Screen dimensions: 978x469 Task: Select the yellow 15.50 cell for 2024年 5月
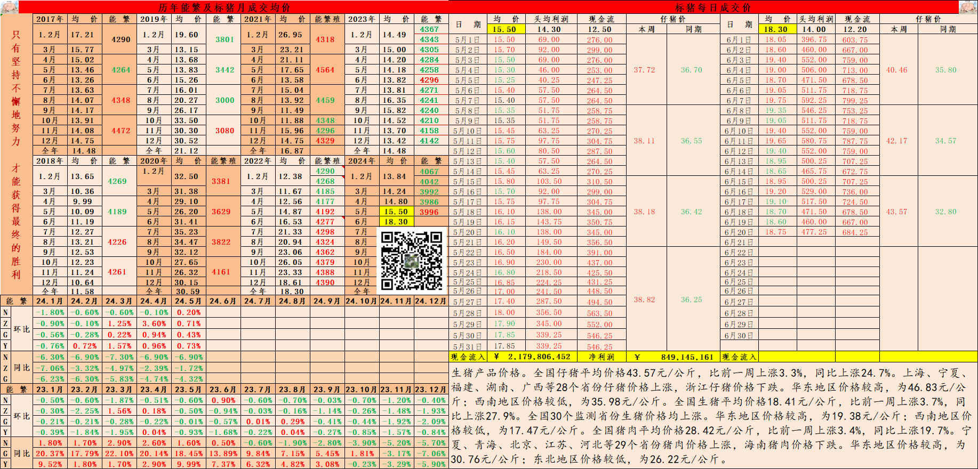pos(396,212)
